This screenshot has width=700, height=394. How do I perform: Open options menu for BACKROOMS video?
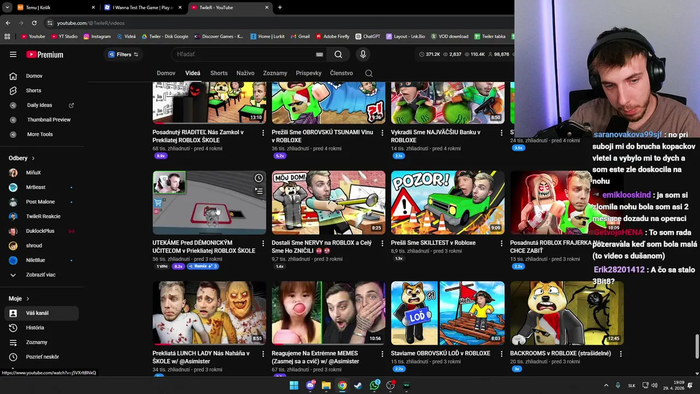tap(621, 354)
